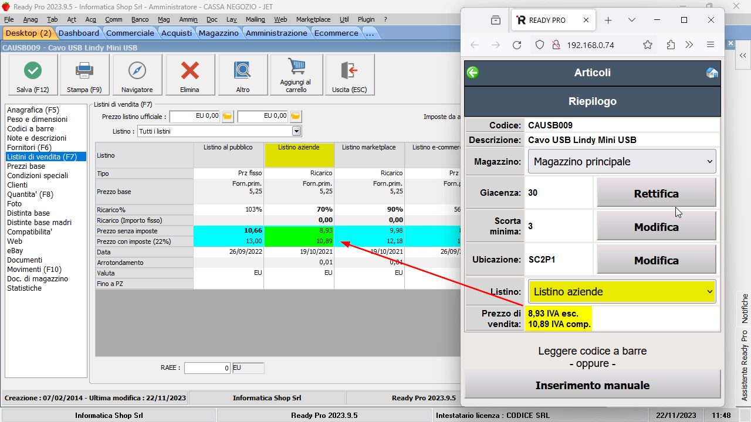Viewport: 751px width, 422px height.
Task: Select Codici a barre in the sidebar
Action: coord(31,128)
